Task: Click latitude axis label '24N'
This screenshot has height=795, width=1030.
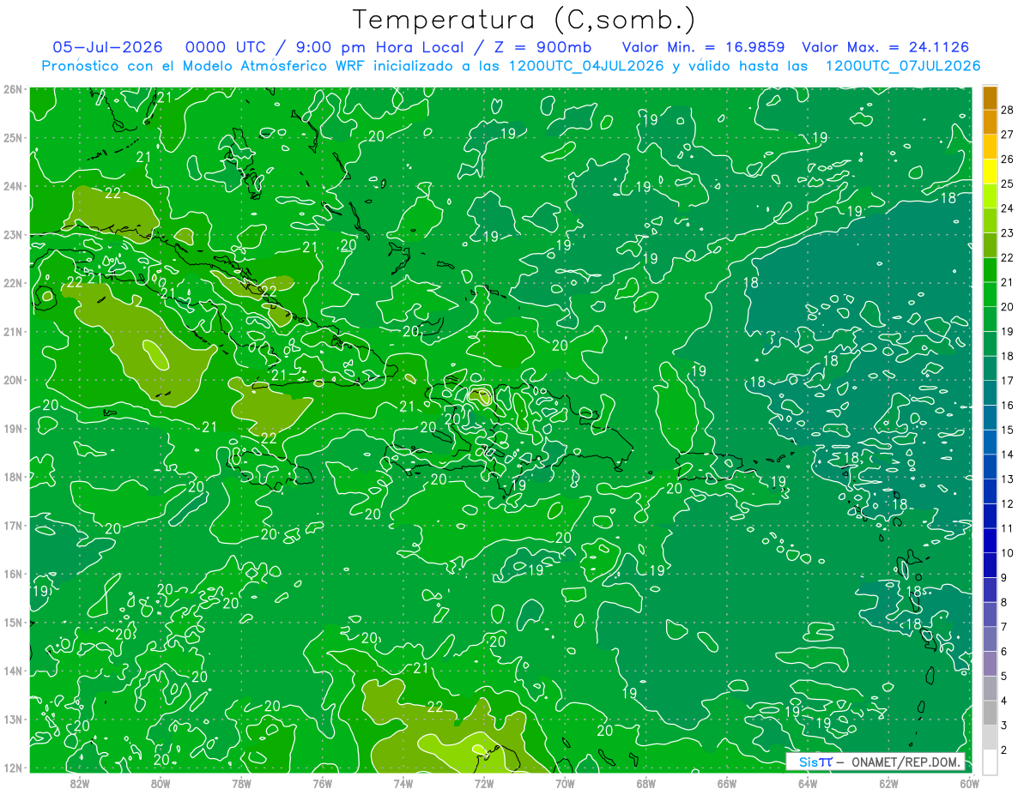Action: 13,186
